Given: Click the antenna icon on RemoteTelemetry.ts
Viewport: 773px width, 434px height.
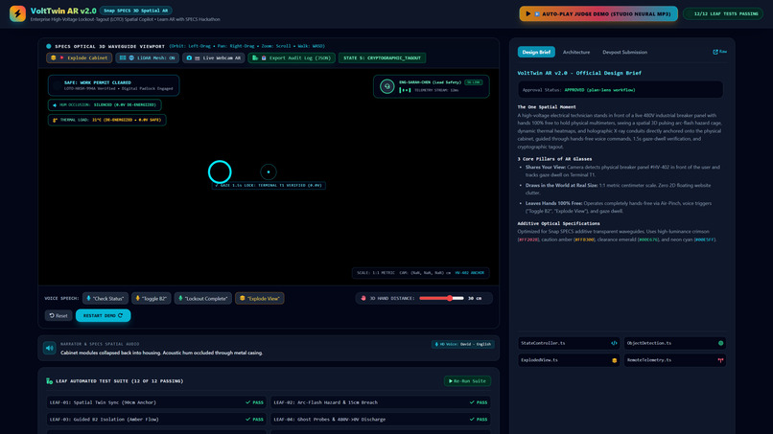Looking at the screenshot, I should point(720,360).
